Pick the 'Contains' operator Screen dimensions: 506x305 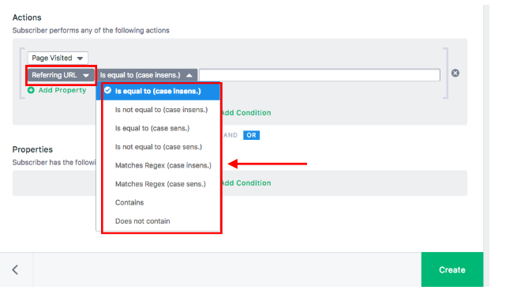129,202
